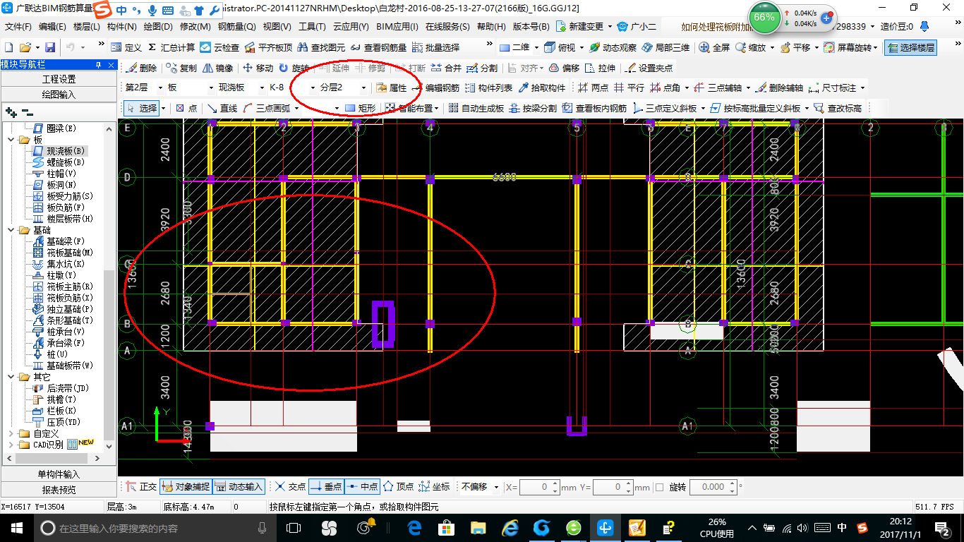
Task: Click the 绘图输入 panel button
Action: coord(59,94)
